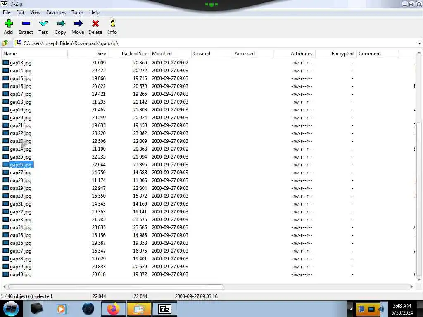The height and width of the screenshot is (317, 423).
Task: Select file gap34.jpg
Action: pos(21,227)
